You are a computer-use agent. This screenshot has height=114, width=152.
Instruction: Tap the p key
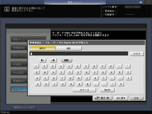(111, 72)
